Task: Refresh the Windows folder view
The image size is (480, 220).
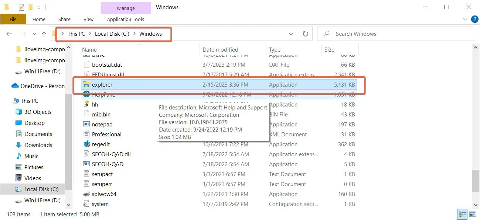Action: click(305, 34)
